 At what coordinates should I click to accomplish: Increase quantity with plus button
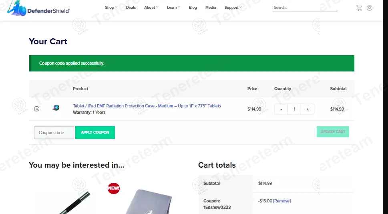308,109
